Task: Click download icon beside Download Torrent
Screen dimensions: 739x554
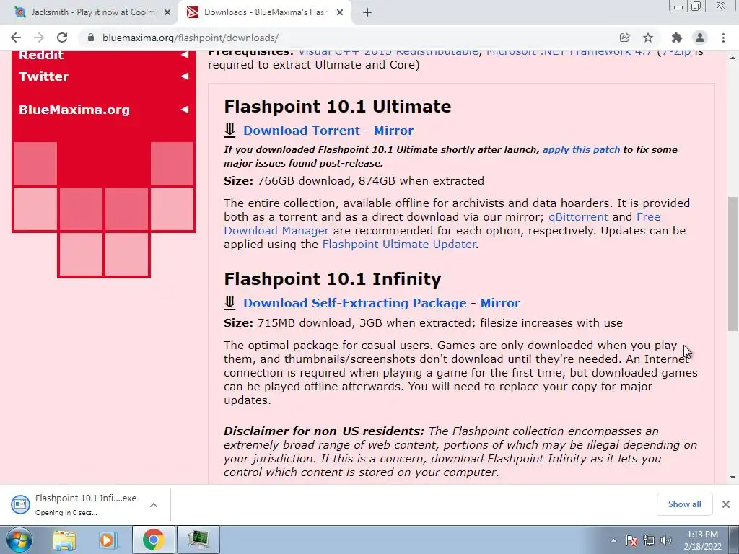Action: 229,130
